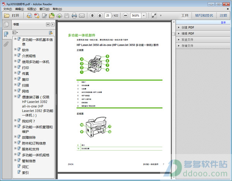Select the 我如何？ bookmark
This screenshot has height=181, width=232.
[28, 121]
